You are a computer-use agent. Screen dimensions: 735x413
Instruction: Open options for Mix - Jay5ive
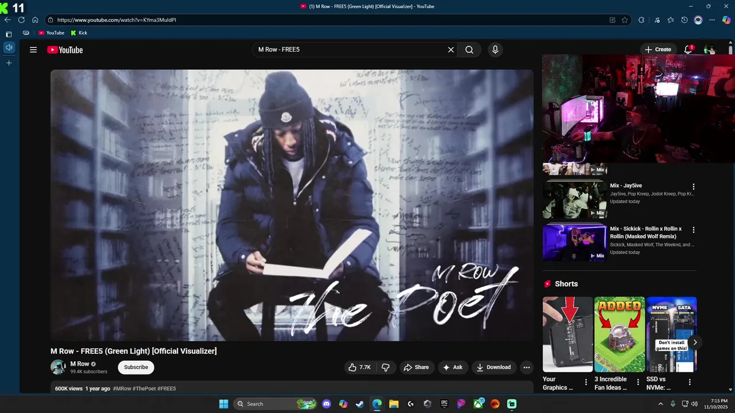[693, 186]
